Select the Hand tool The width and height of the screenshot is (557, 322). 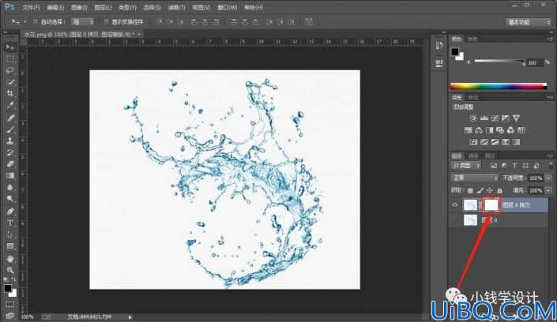(10, 258)
